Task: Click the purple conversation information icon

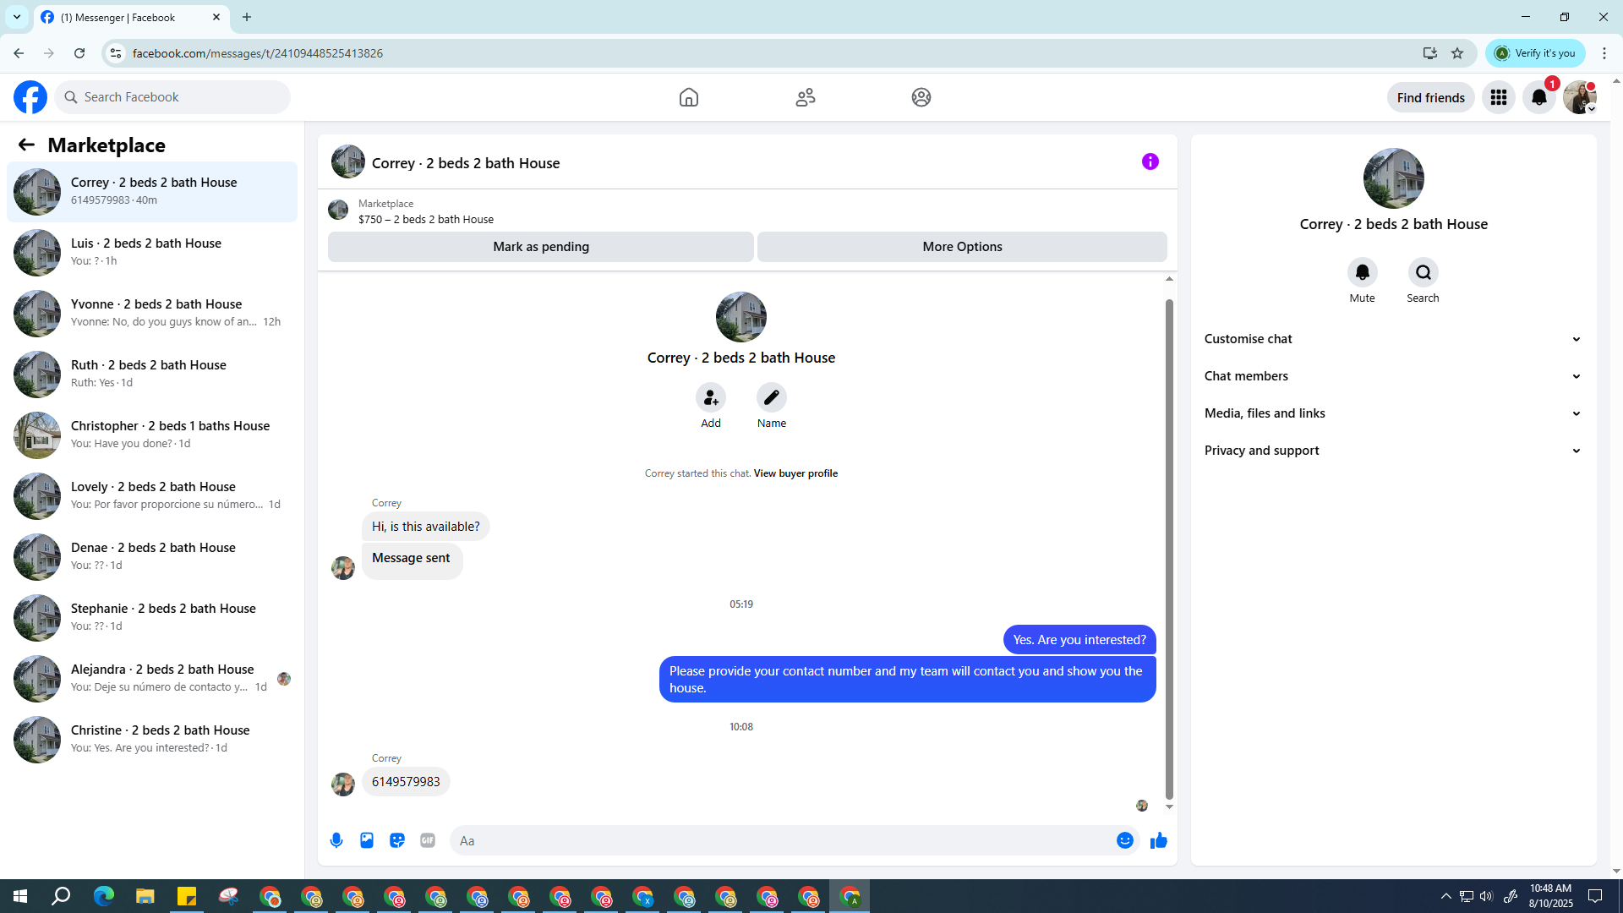Action: pos(1150,161)
